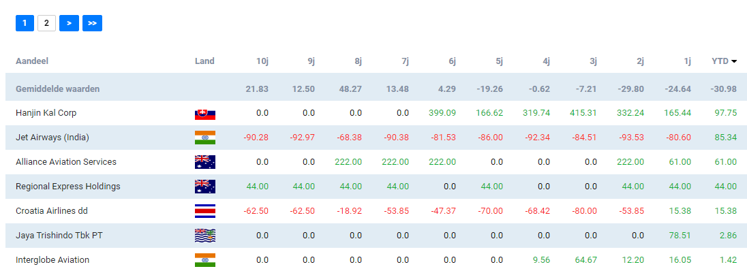
Task: Jump to last page with double arrow button
Action: (93, 23)
